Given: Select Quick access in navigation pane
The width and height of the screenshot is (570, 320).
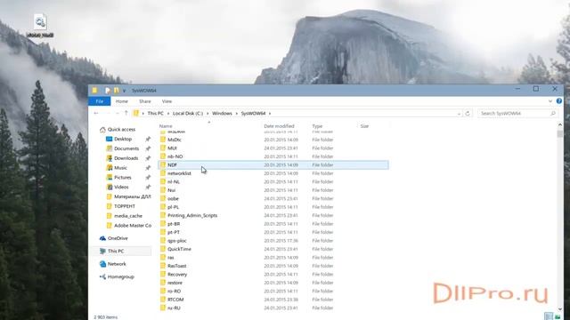Looking at the screenshot, I should pos(121,129).
